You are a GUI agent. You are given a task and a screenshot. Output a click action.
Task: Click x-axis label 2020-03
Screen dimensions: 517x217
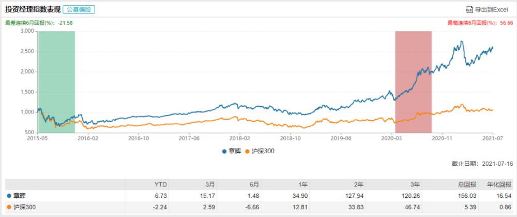[391, 137]
